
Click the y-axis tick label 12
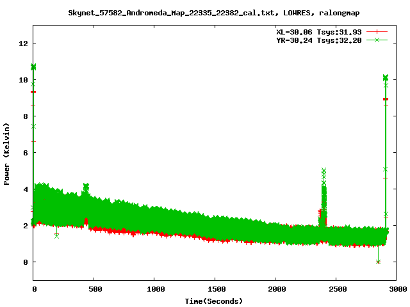pyautogui.click(x=23, y=43)
